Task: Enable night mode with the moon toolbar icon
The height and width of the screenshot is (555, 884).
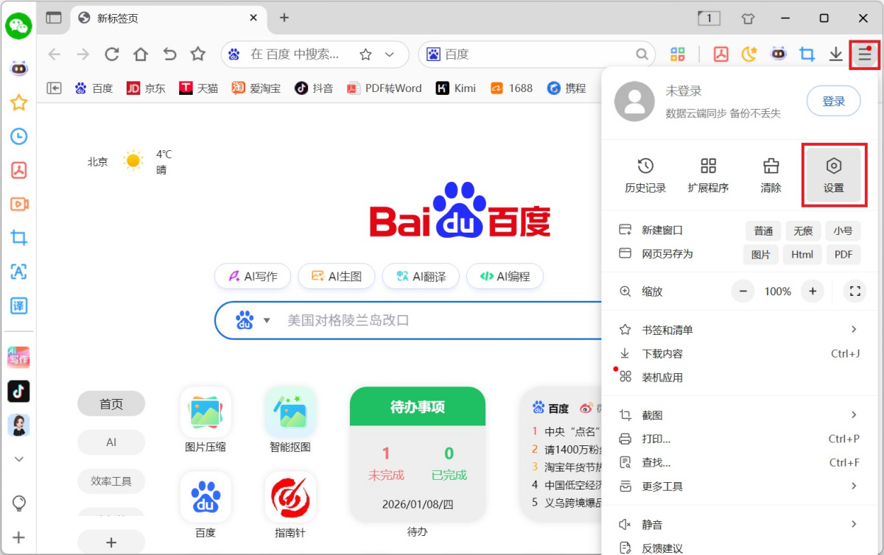Action: coord(749,54)
